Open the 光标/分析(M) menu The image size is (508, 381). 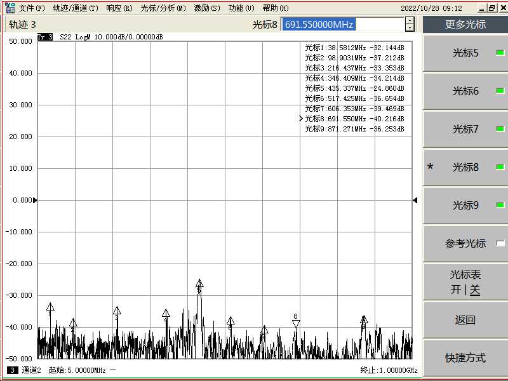pos(163,8)
